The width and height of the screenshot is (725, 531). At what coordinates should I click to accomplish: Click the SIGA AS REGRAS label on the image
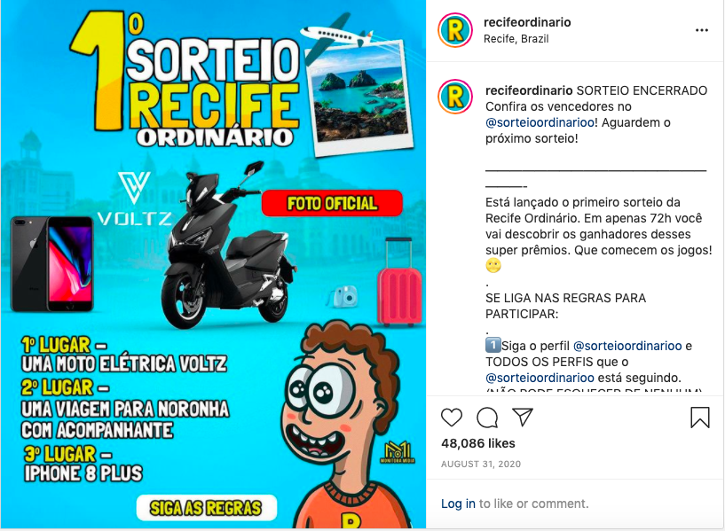coord(206,508)
